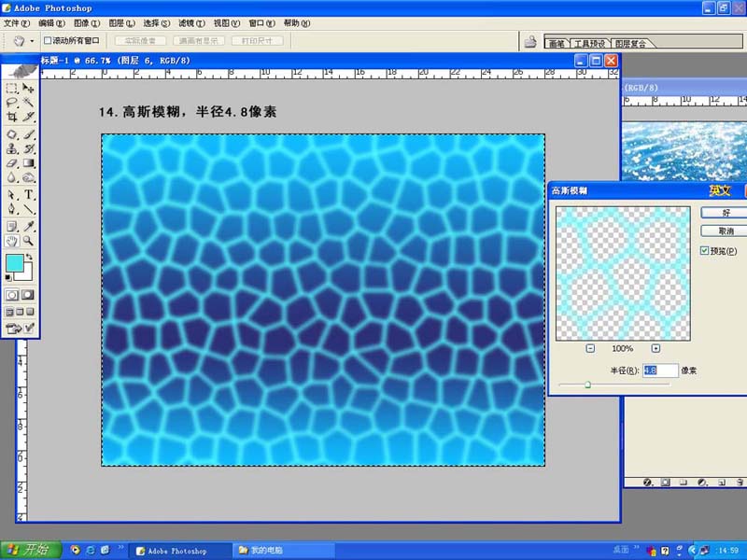Select the Move tool
The image size is (747, 560).
[28, 88]
